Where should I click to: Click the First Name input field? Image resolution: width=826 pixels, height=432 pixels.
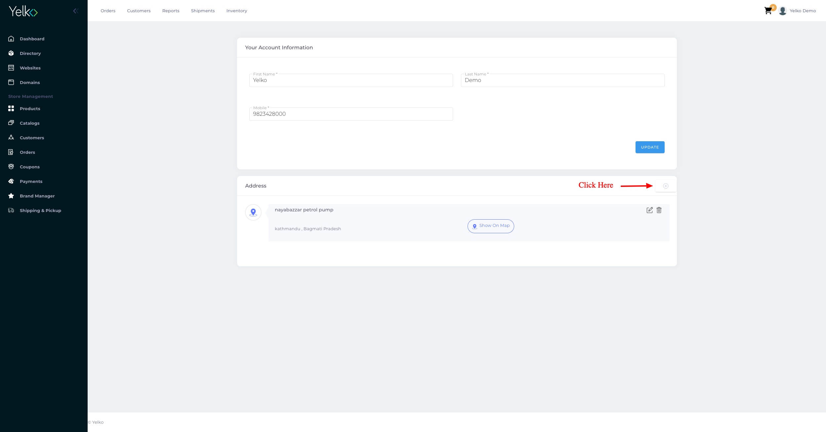(x=351, y=81)
